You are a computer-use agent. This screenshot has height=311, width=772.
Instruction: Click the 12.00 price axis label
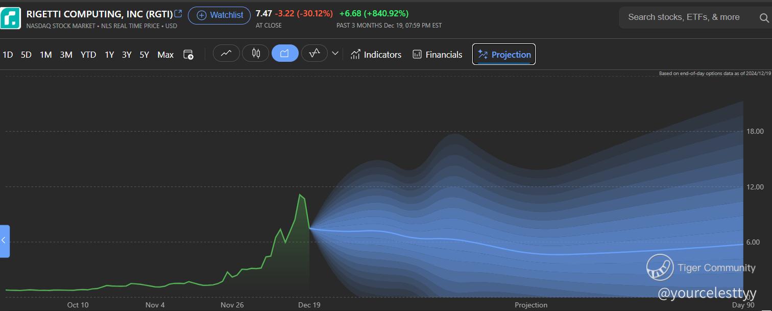click(754, 187)
